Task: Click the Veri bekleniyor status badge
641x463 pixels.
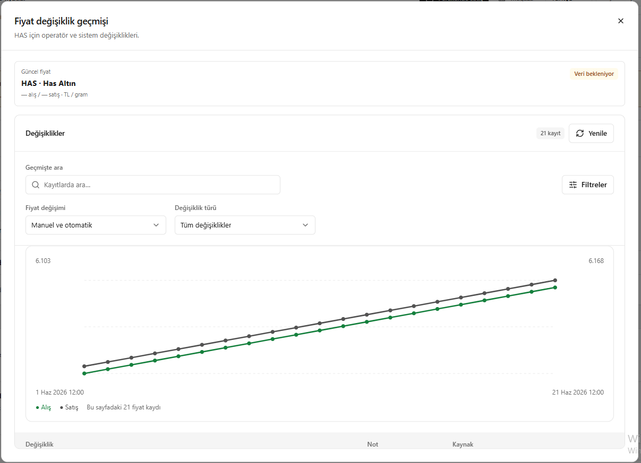Action: click(x=594, y=74)
